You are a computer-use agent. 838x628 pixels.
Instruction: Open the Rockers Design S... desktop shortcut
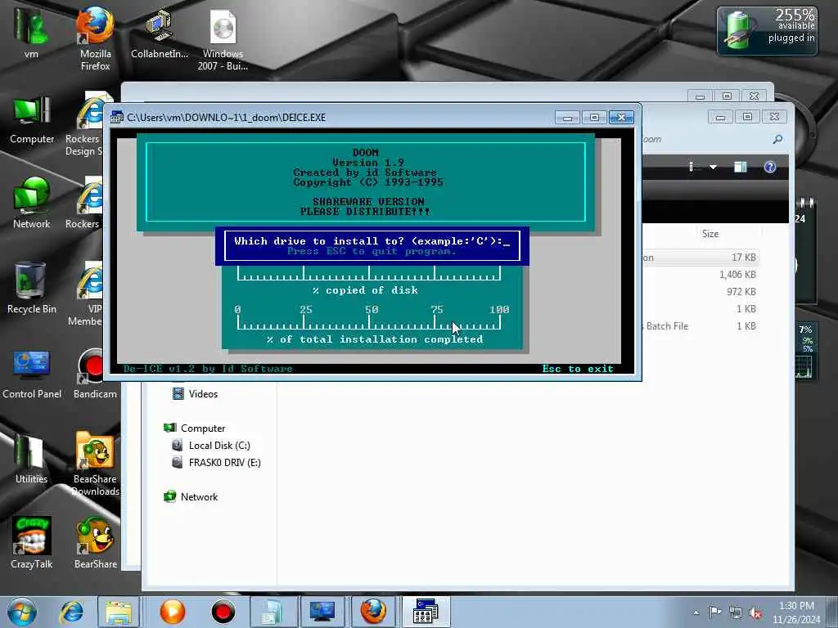[x=84, y=124]
